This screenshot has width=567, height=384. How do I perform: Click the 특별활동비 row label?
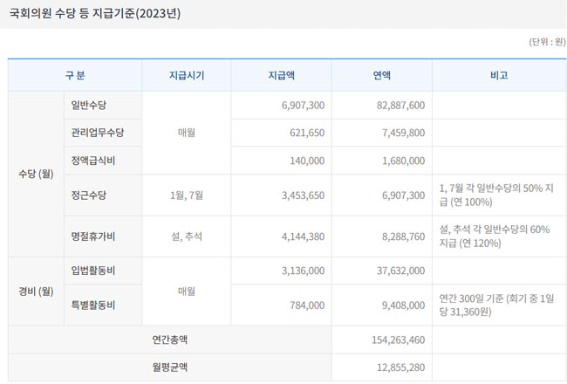pos(92,305)
